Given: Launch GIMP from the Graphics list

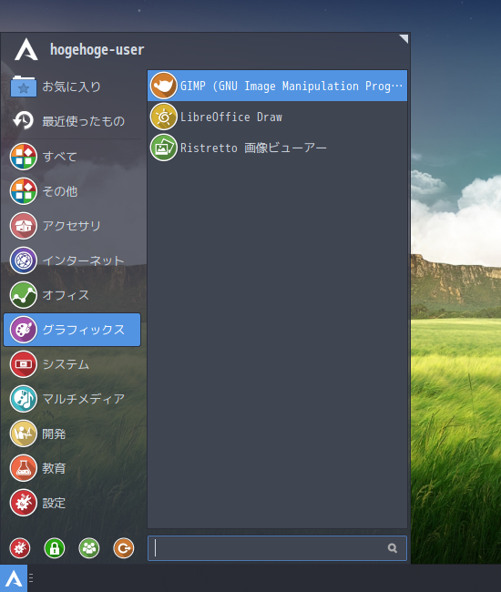Looking at the screenshot, I should (x=277, y=86).
